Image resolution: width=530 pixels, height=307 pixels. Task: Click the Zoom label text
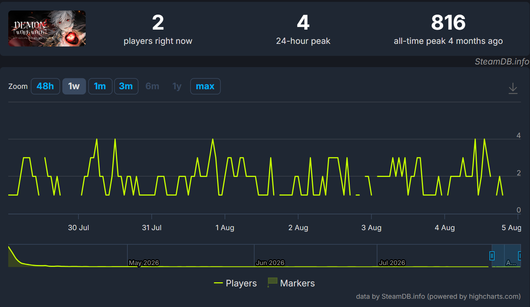point(18,86)
